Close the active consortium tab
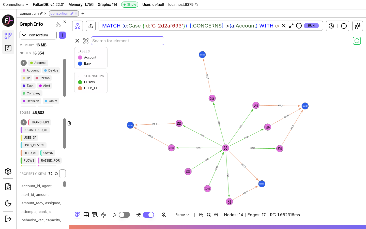 pyautogui.click(x=76, y=13)
